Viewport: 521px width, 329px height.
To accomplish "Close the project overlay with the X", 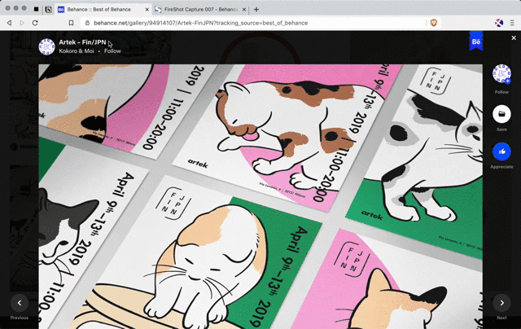I will pos(514,38).
